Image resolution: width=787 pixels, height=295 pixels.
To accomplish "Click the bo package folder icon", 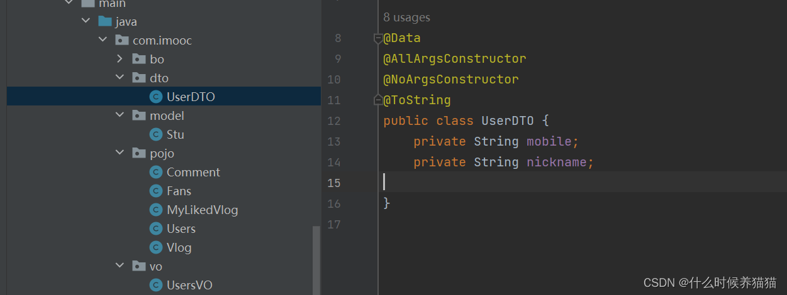I will click(x=139, y=59).
